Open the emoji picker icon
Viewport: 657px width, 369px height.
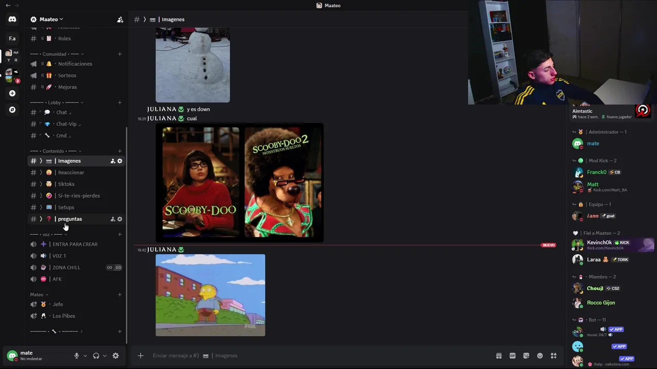[x=540, y=356]
